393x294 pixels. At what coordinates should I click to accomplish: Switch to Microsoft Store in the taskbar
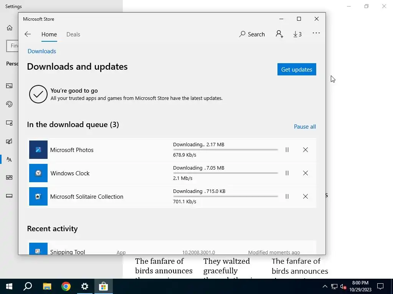(x=103, y=286)
